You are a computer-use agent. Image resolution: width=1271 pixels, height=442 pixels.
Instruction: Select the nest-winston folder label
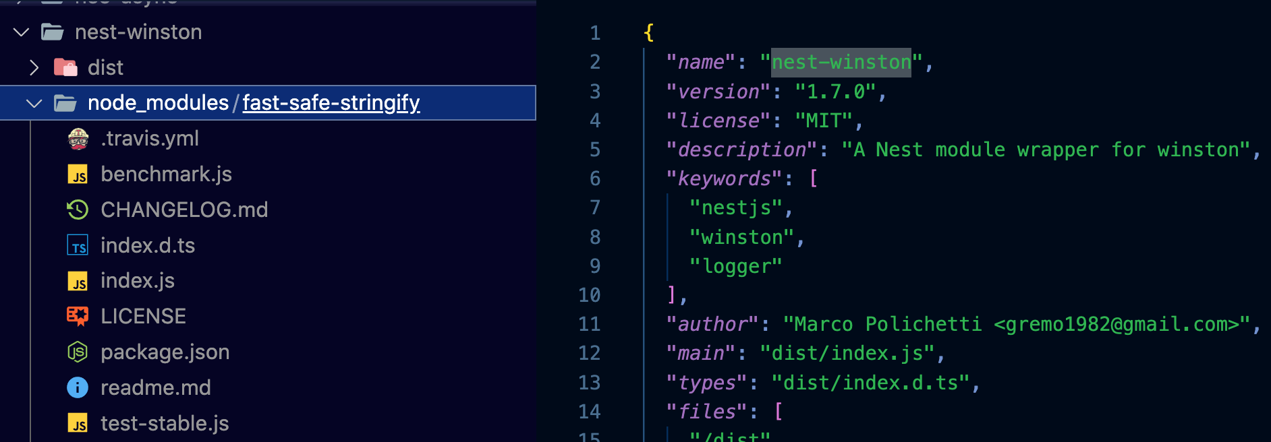(138, 32)
